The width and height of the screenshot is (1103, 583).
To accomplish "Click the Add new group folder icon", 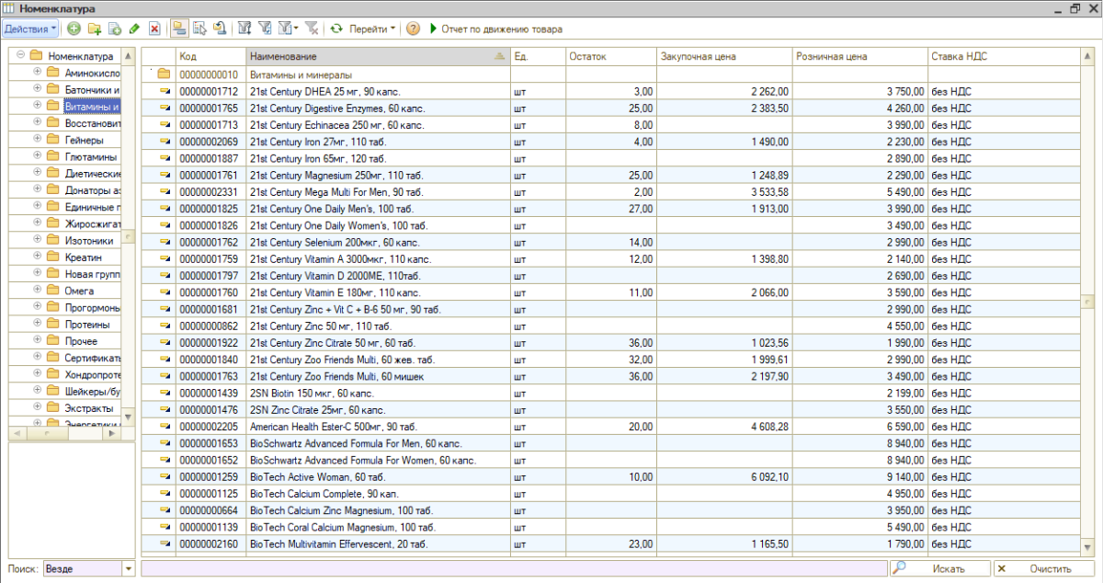I will (x=94, y=29).
